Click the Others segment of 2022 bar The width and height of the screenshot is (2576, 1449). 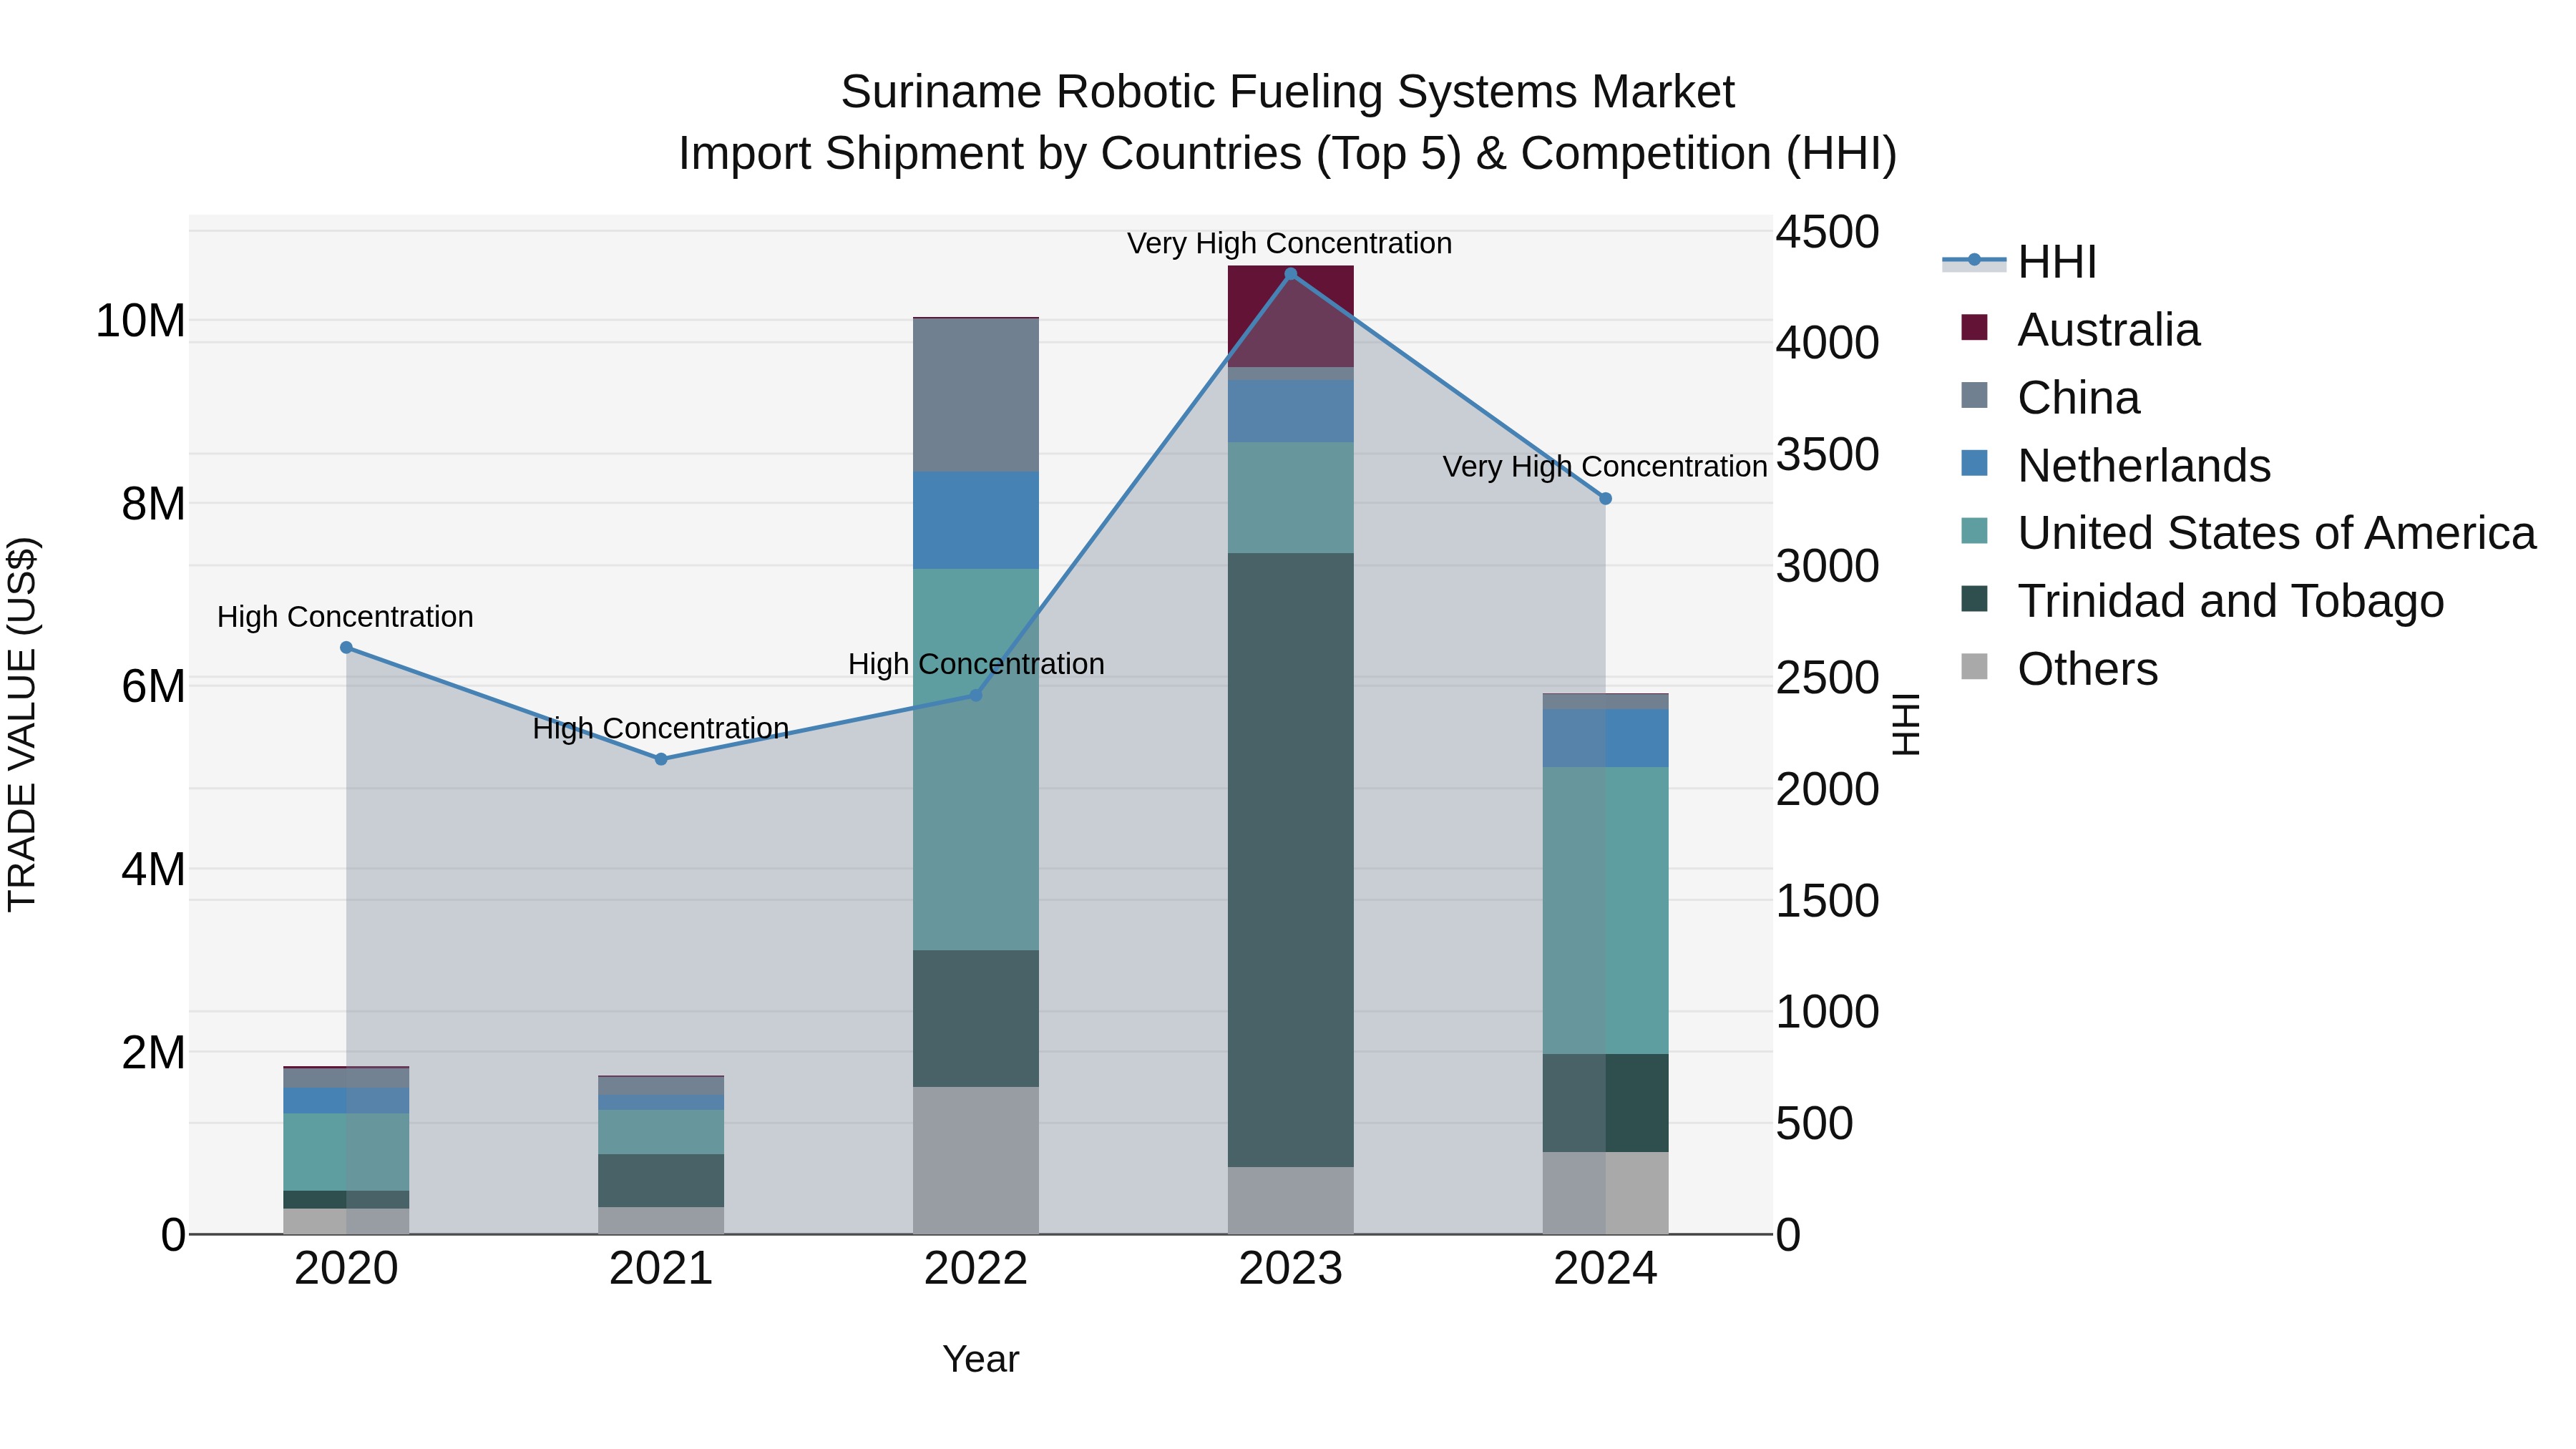tap(976, 1160)
